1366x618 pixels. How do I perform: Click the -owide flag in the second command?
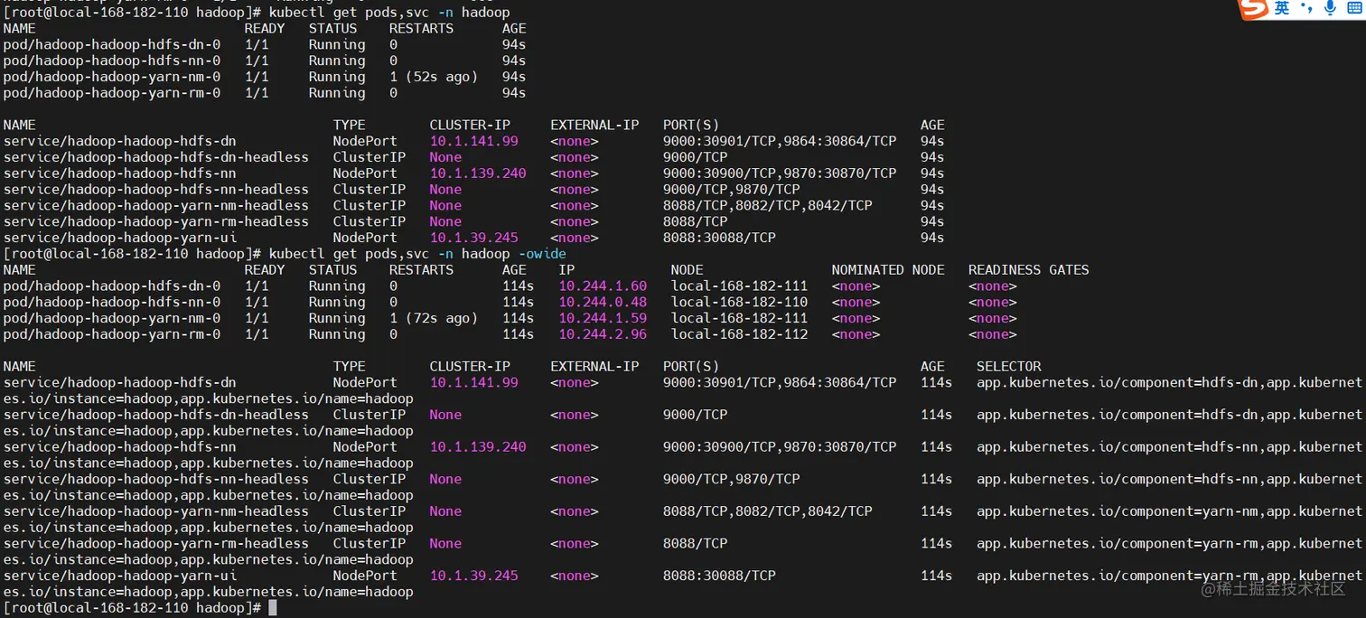(542, 254)
